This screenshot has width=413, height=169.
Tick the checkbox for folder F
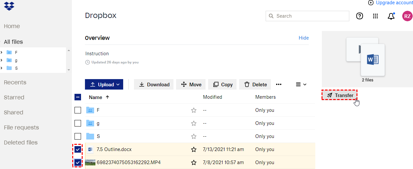point(78,110)
